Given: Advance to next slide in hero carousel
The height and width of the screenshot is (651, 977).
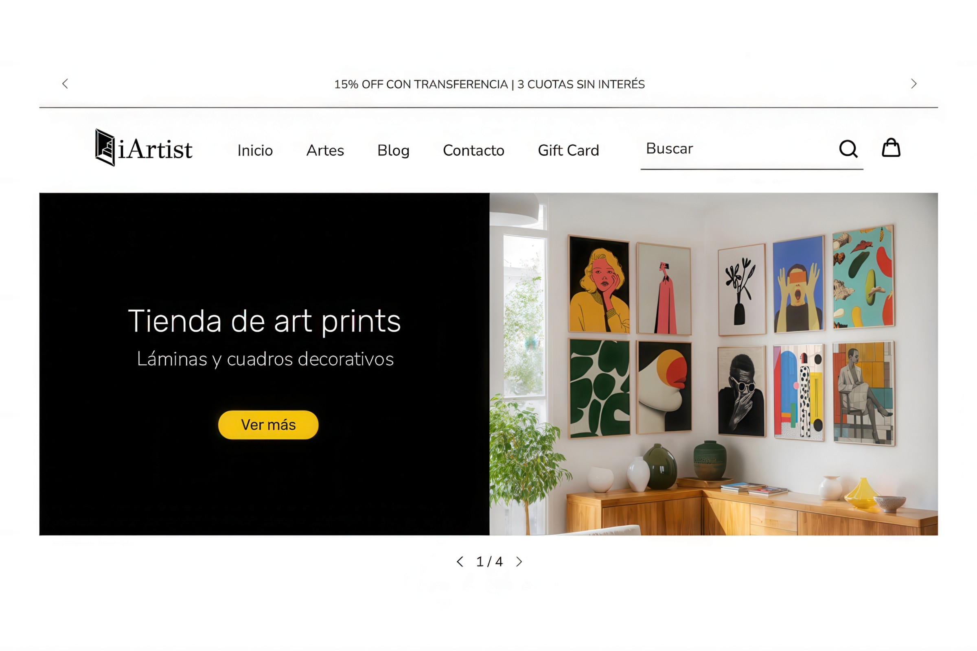Looking at the screenshot, I should (519, 562).
